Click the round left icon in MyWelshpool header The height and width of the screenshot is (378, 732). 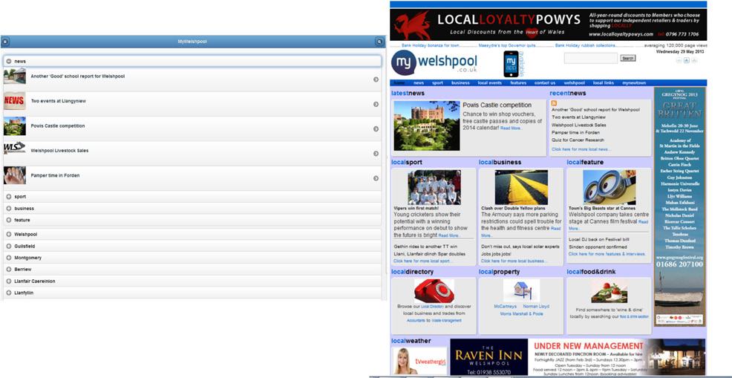4,42
